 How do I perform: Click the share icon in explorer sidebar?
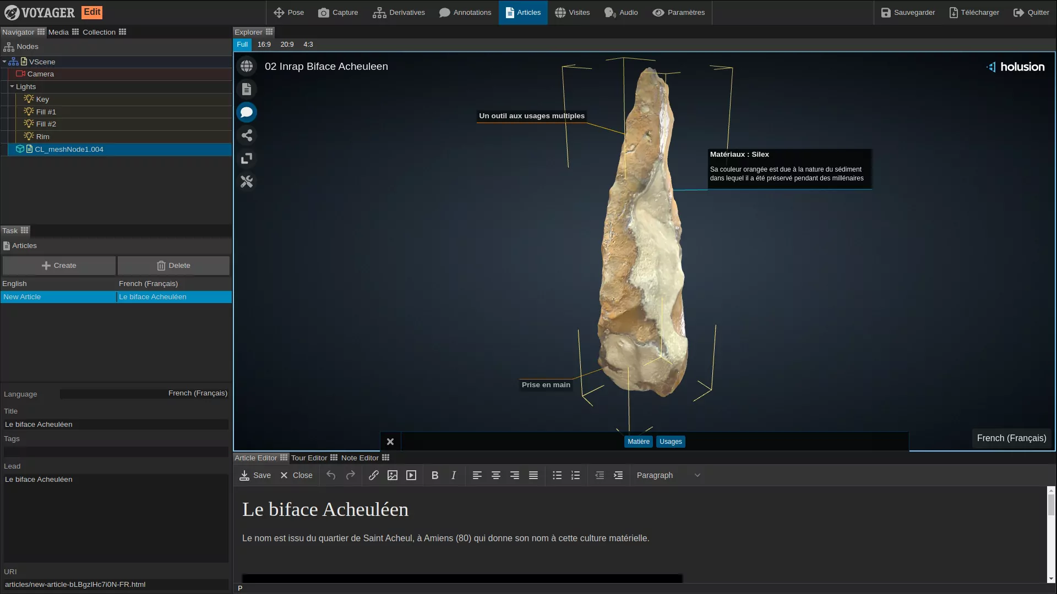[x=247, y=136]
